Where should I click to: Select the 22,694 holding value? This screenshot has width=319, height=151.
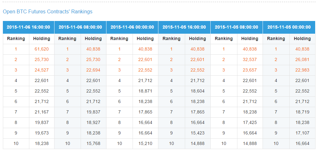point(93,70)
